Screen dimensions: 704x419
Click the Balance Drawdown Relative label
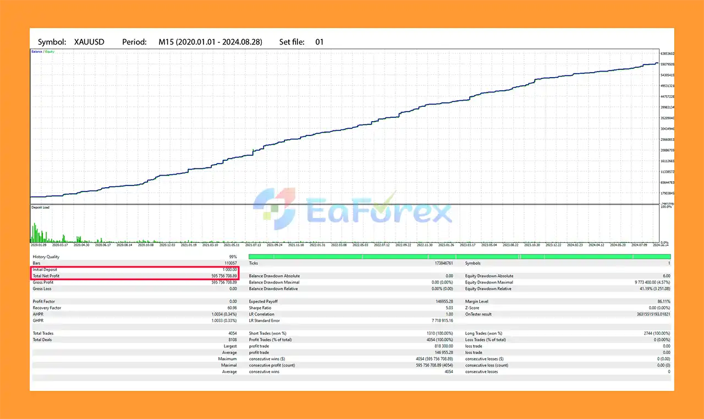[274, 289]
